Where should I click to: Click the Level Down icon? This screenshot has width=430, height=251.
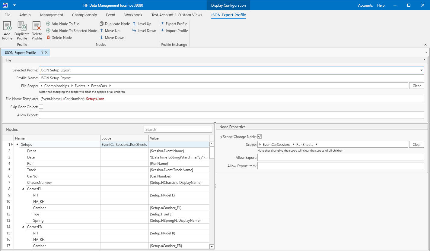pyautogui.click(x=135, y=31)
